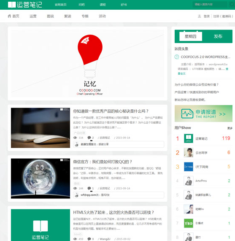The height and width of the screenshot is (241, 235).
Task: Click the eye views icon showing 334
Action: click(75, 138)
